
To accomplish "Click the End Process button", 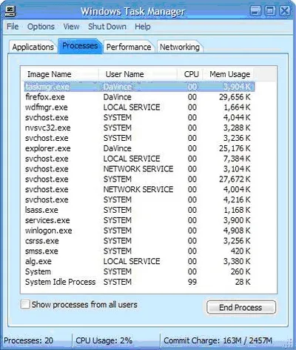I will pos(241,307).
